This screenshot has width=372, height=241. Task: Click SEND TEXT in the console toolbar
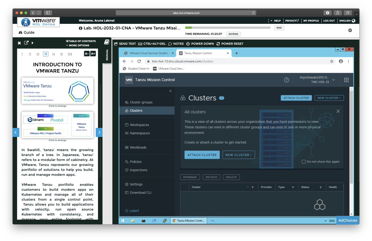click(125, 44)
